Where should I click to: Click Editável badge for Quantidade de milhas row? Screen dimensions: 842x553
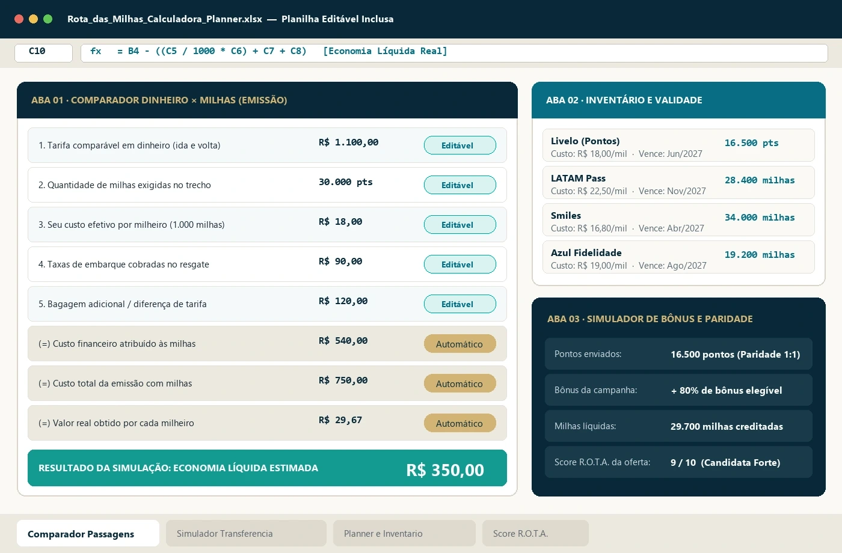point(460,185)
